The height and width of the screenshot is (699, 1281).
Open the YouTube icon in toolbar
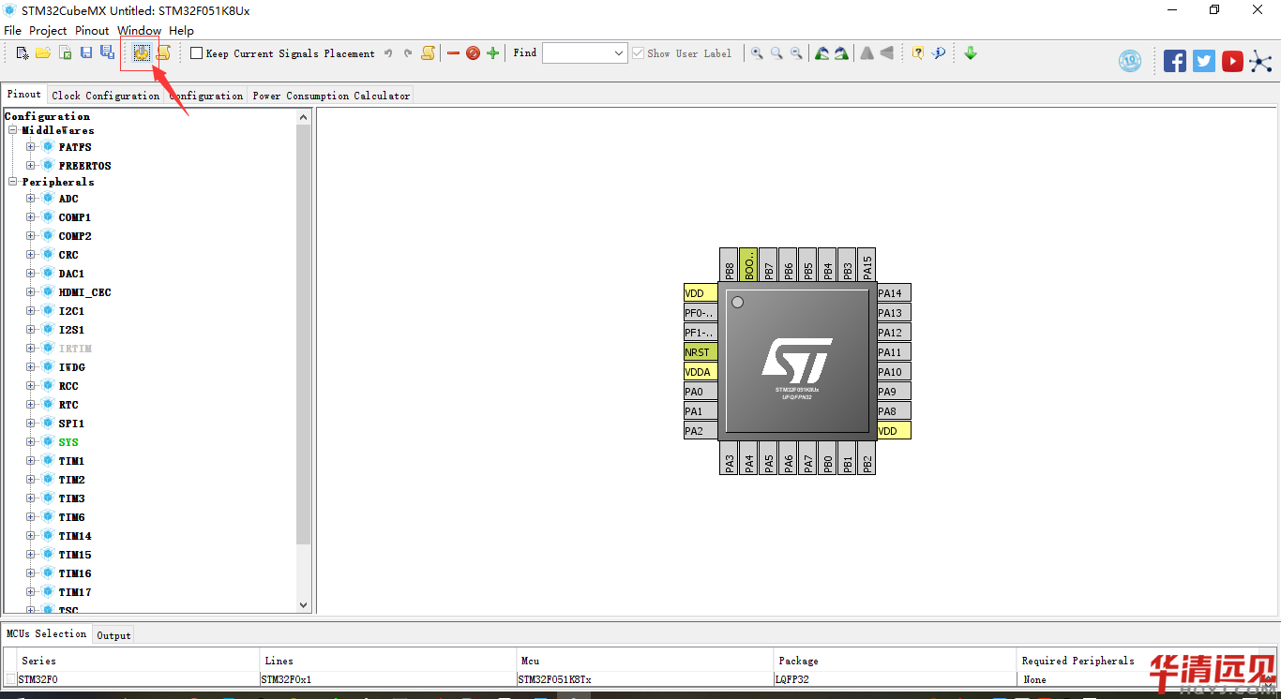click(x=1233, y=61)
